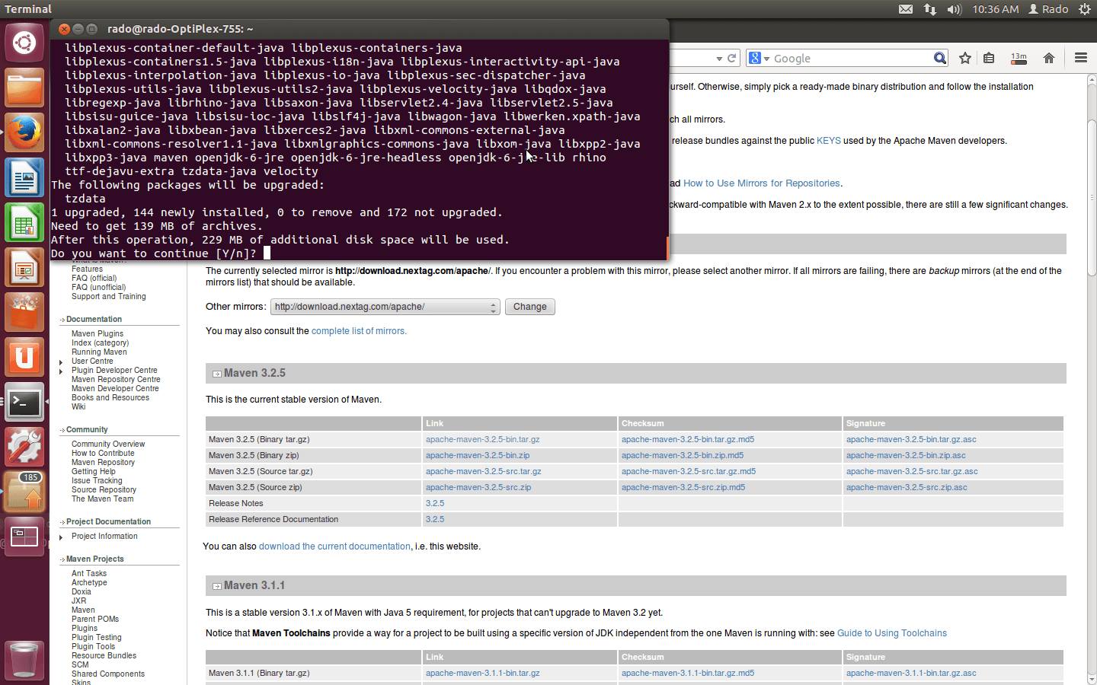The width and height of the screenshot is (1097, 685).
Task: Open apache-maven-3.2.5-src.zip.asc signature
Action: coord(907,487)
